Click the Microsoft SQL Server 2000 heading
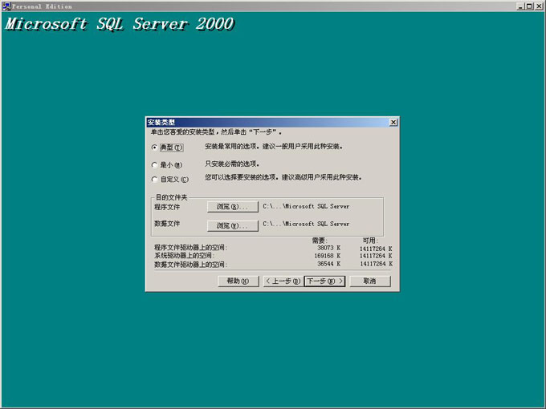The image size is (546, 409). pos(120,24)
